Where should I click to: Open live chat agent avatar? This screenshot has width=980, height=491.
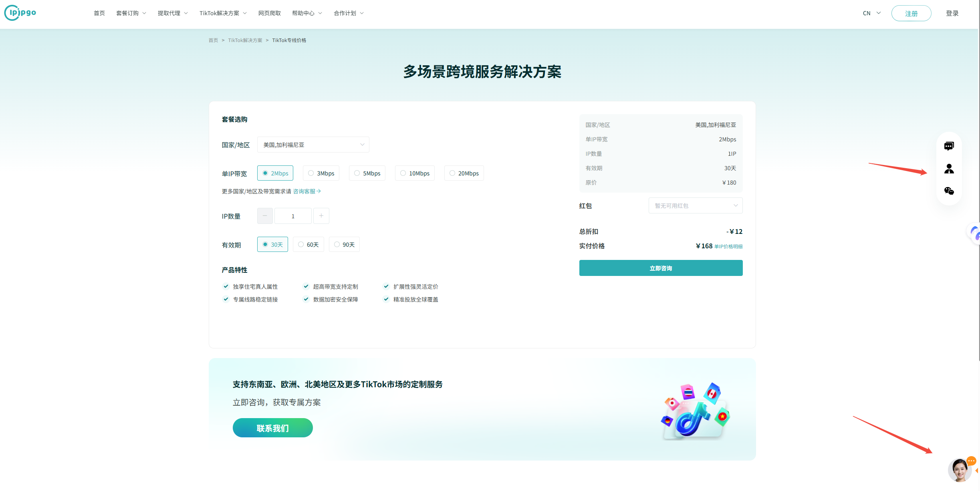[x=960, y=470]
